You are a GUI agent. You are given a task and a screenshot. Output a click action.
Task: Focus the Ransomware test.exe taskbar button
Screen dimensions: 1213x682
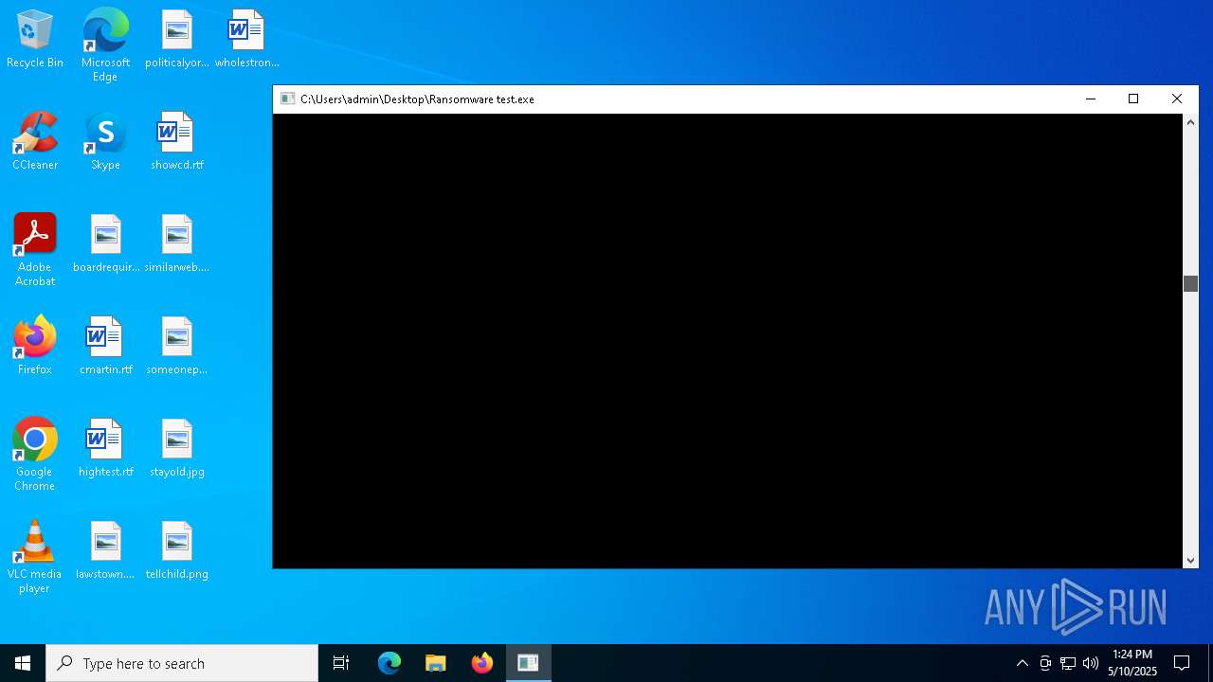point(529,663)
